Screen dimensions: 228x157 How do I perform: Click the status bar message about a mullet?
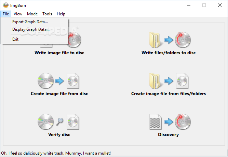pos(56,153)
